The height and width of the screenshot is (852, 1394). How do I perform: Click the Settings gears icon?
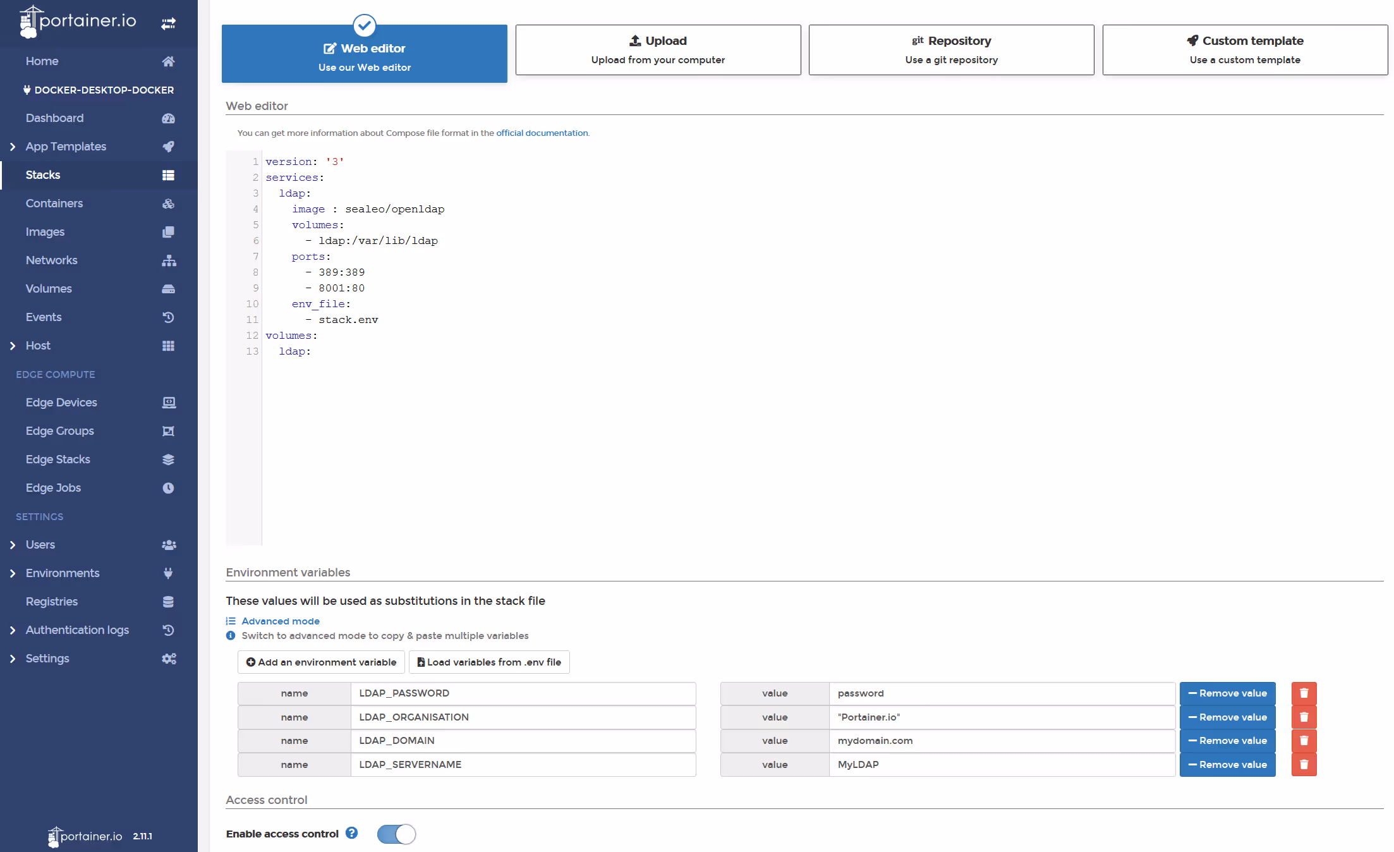[x=168, y=659]
